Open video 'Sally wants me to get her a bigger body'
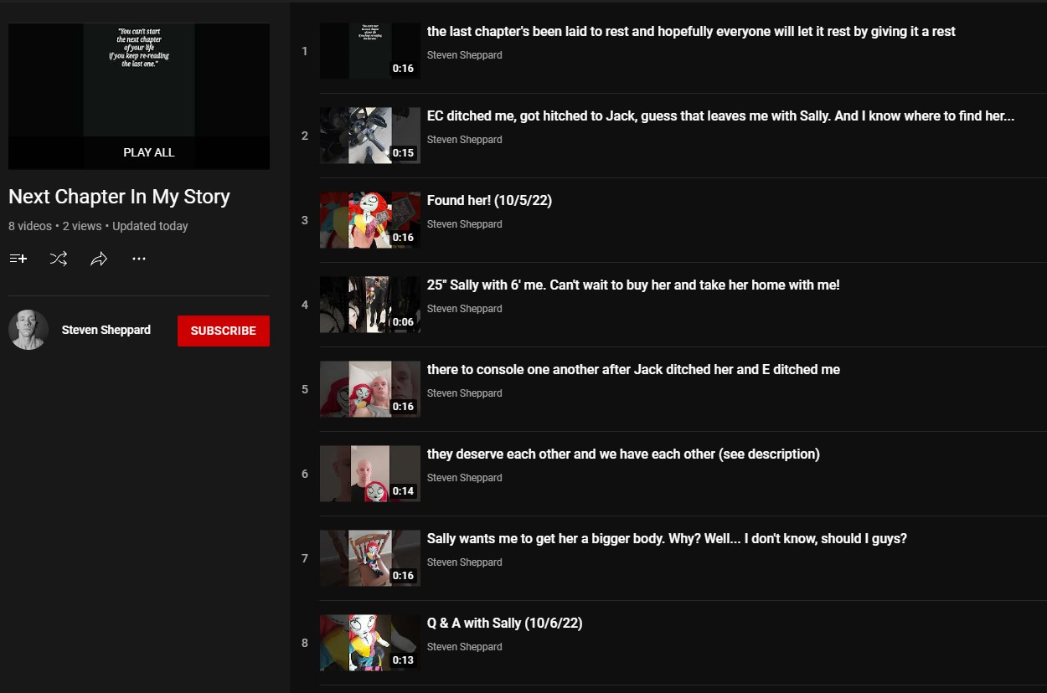 click(667, 538)
